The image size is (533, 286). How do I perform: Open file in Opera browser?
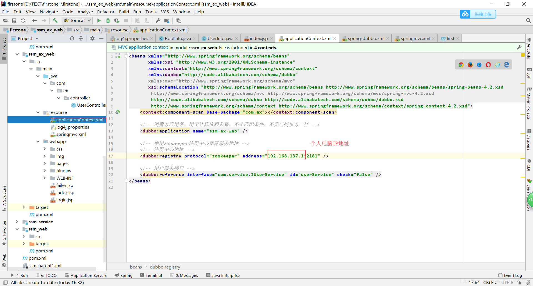488,65
